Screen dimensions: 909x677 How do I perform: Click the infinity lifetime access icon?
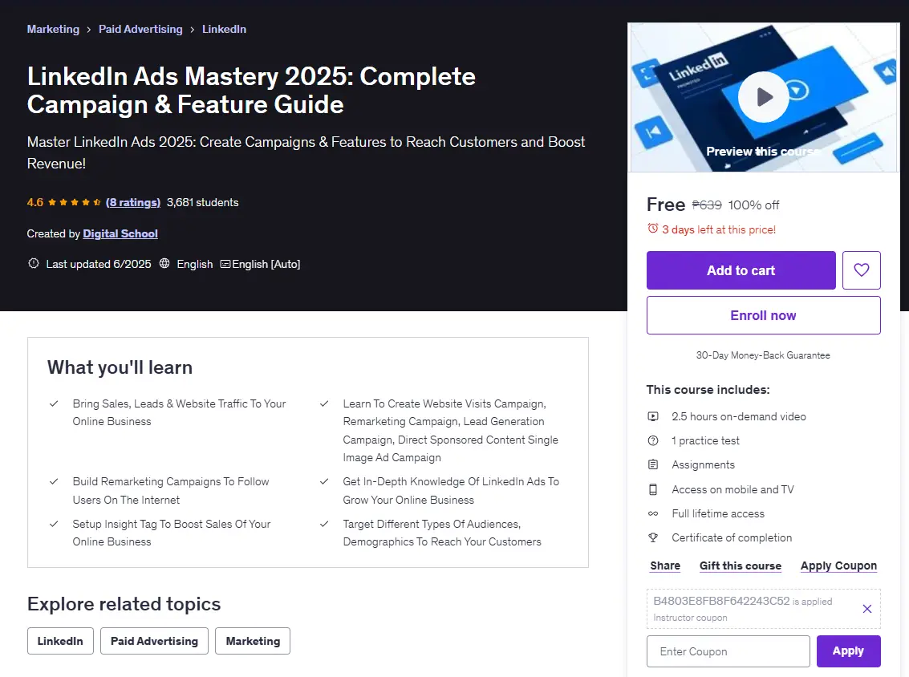pyautogui.click(x=653, y=513)
